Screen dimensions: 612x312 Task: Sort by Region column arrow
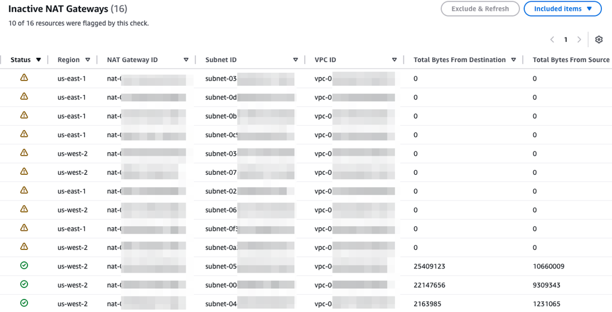(x=88, y=60)
